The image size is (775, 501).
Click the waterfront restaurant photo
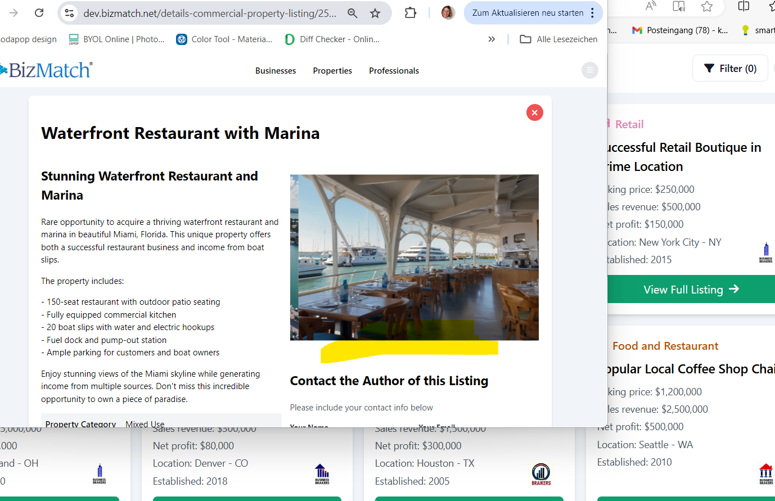tap(414, 257)
